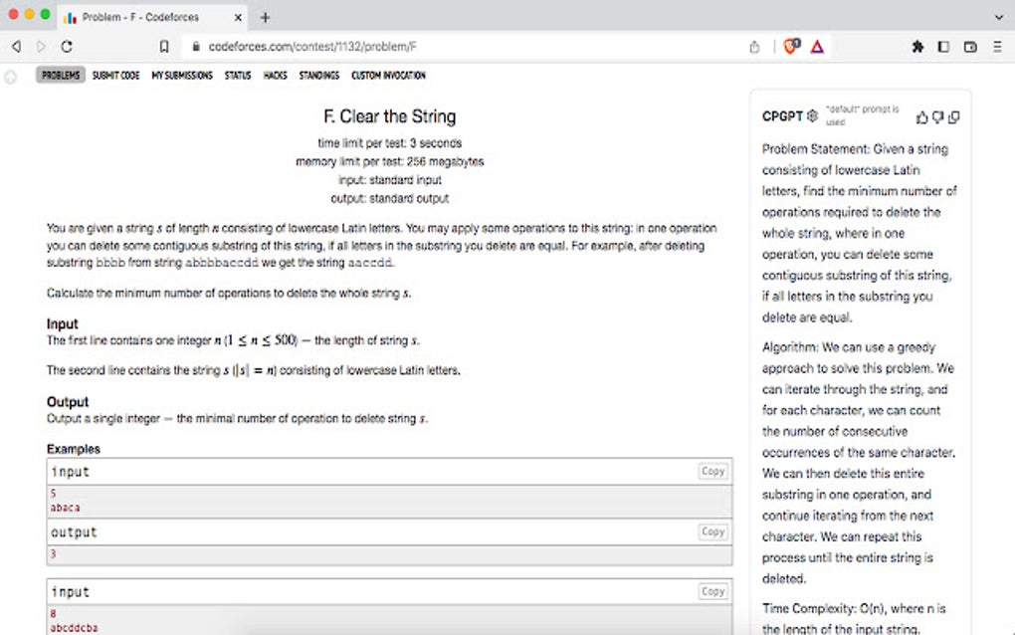Reload the page with the refresh button
The image size is (1015, 635).
coord(67,47)
